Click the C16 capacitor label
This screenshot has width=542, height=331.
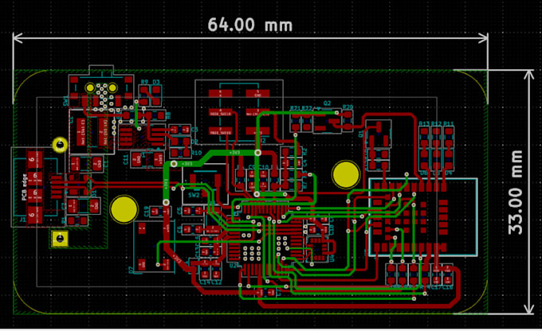click(x=448, y=287)
